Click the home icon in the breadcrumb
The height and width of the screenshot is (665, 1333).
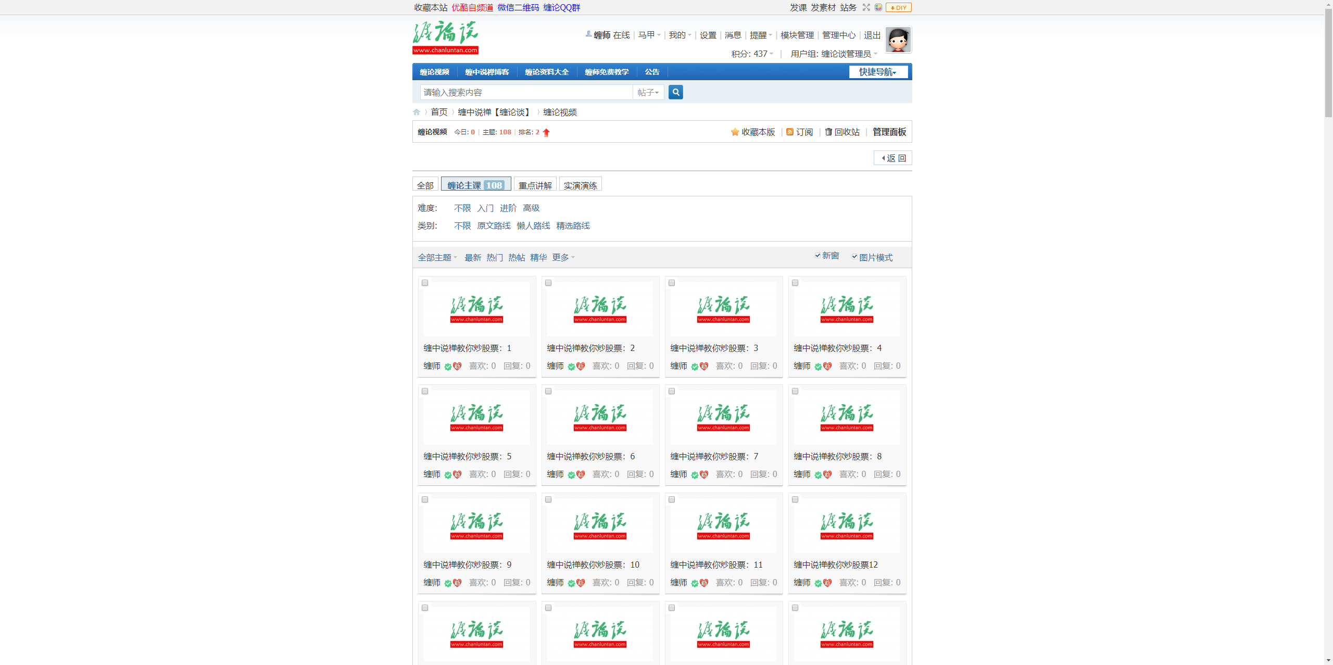tap(417, 111)
